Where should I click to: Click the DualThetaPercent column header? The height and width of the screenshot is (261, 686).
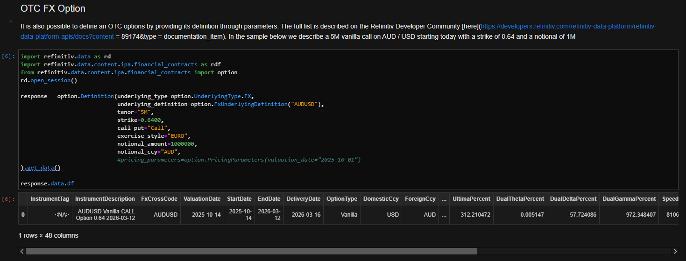[521, 199]
